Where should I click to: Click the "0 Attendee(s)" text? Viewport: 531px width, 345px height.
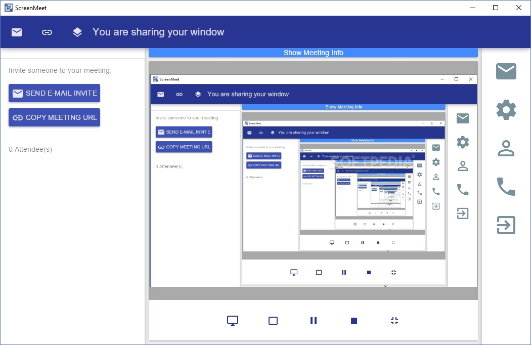pos(30,149)
